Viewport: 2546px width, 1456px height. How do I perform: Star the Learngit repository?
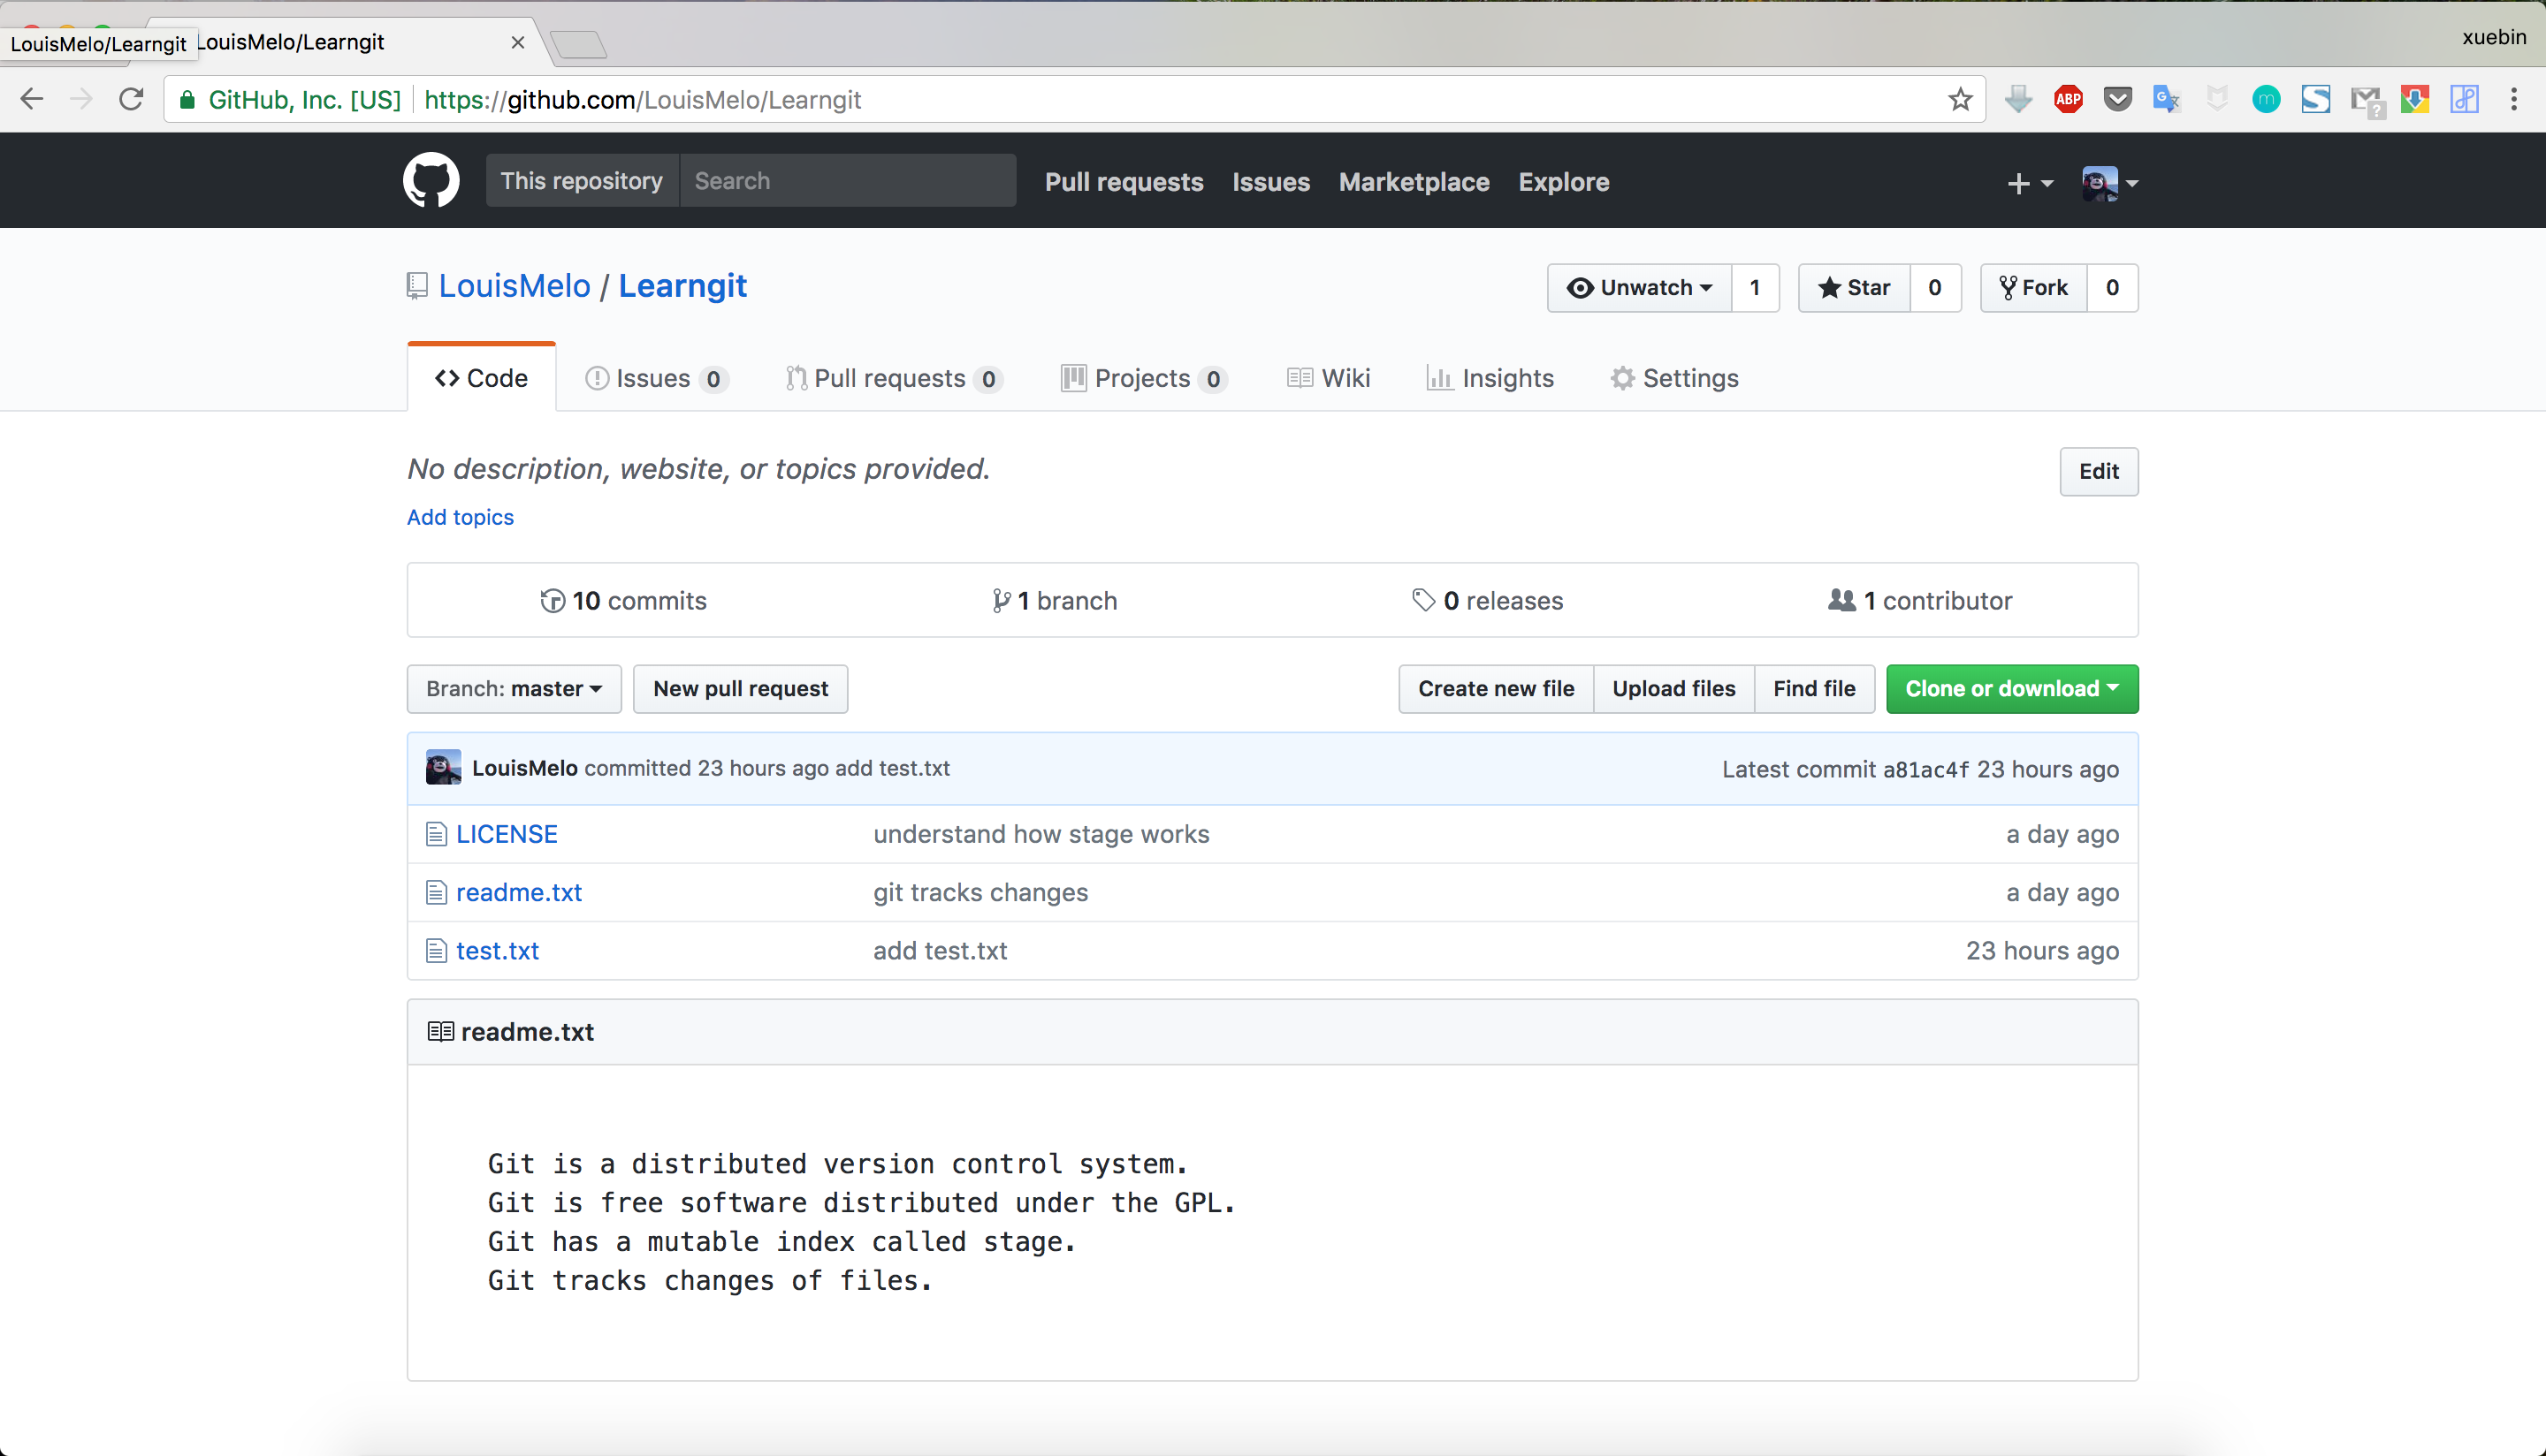pos(1854,288)
